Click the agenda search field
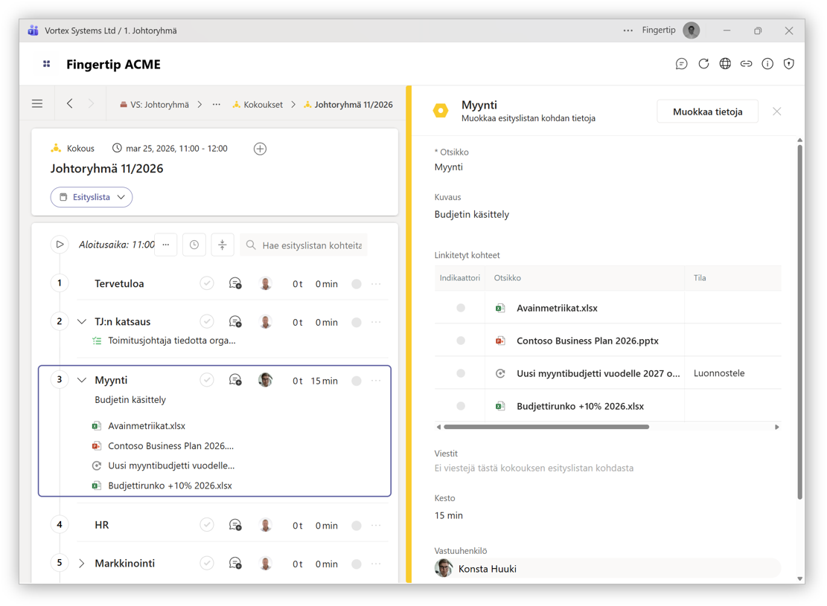The width and height of the screenshot is (827, 606). tap(311, 245)
